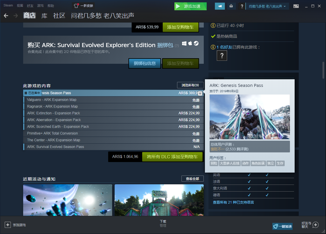Image resolution: width=326 pixels, height=234 pixels.
Task: Click the 查看全部 button
Action: (x=193, y=179)
